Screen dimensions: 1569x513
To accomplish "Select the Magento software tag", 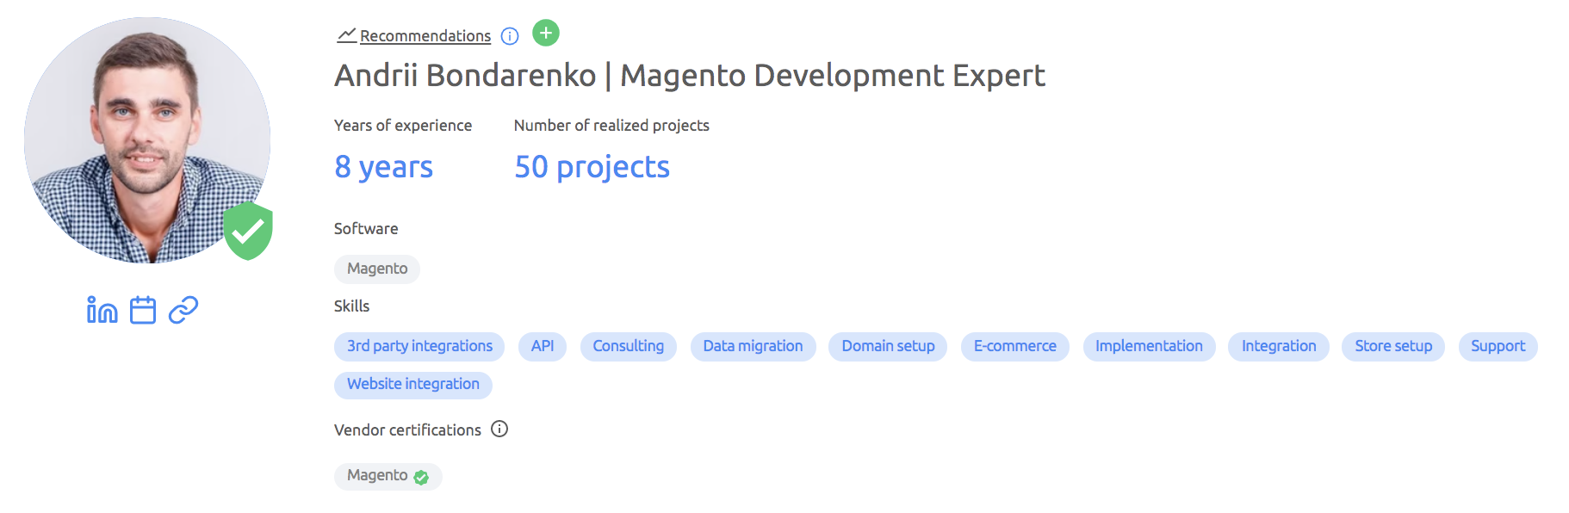I will click(x=377, y=269).
